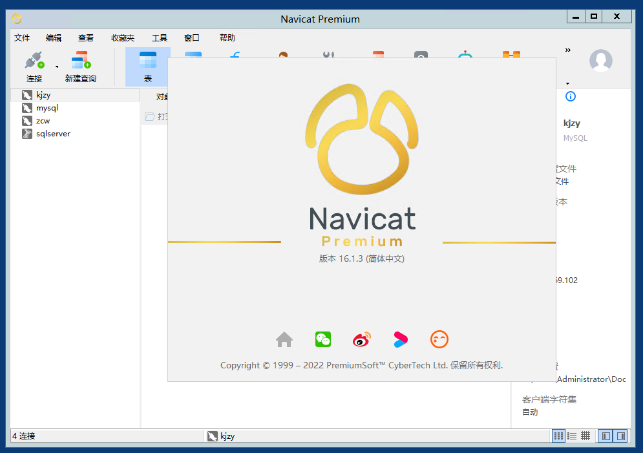
Task: Click the Connection (连接) plug icon
Action: point(34,60)
